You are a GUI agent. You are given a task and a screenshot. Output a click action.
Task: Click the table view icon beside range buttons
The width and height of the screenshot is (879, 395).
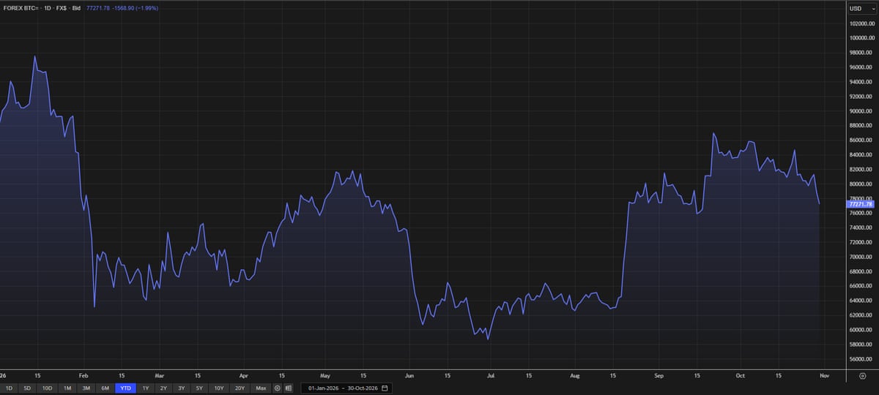[289, 388]
